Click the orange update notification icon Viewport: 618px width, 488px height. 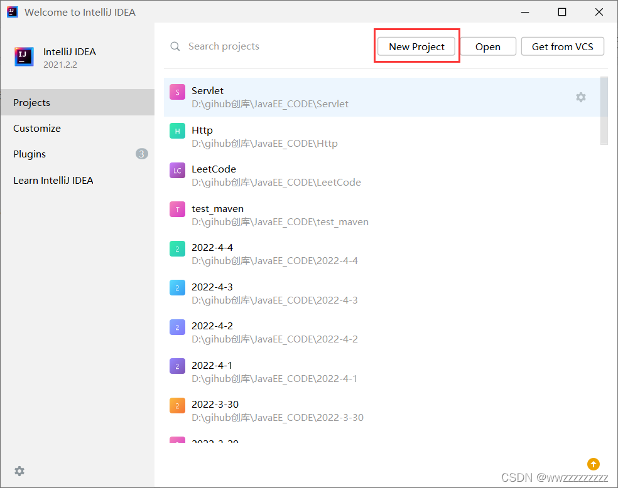[x=593, y=464]
